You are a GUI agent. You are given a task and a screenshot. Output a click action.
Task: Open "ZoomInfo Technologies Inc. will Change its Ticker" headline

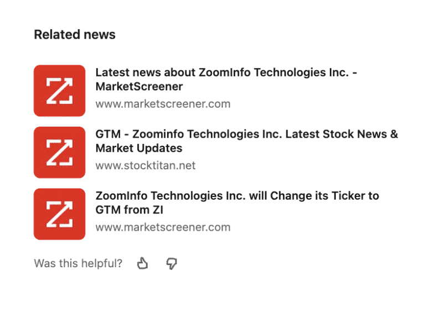(x=237, y=196)
